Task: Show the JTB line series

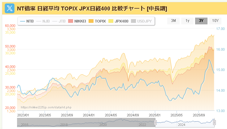Action: click(59, 21)
